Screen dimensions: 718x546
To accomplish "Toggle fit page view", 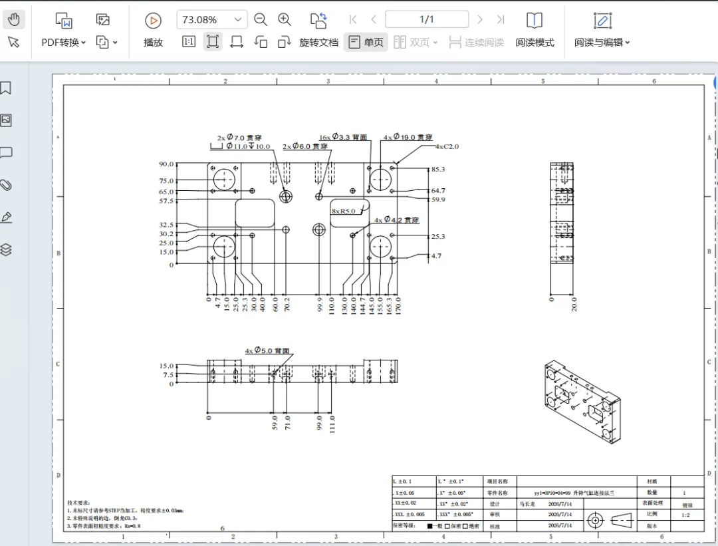I will click(213, 42).
